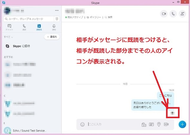Switch to the 通話 tab
This screenshot has height=135, width=190.
(24, 27)
